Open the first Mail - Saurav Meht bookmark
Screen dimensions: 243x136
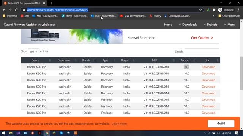coord(45,16)
